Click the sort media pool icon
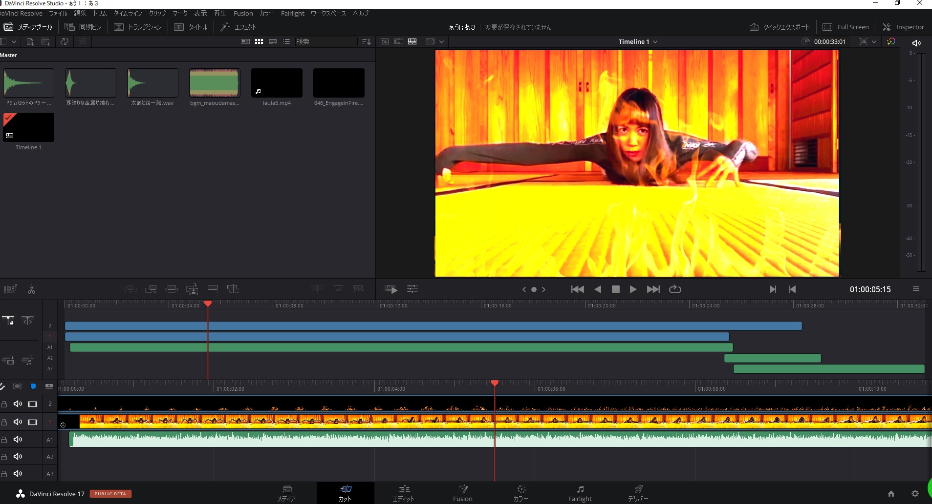The width and height of the screenshot is (932, 504). tap(366, 42)
